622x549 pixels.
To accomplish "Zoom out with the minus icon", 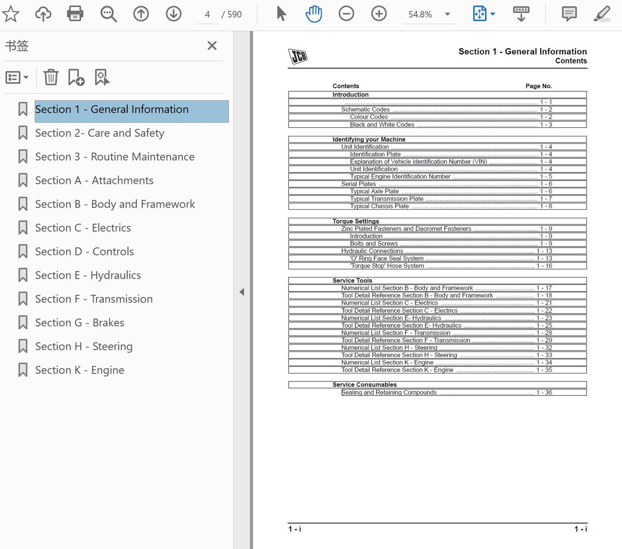I will pos(346,14).
